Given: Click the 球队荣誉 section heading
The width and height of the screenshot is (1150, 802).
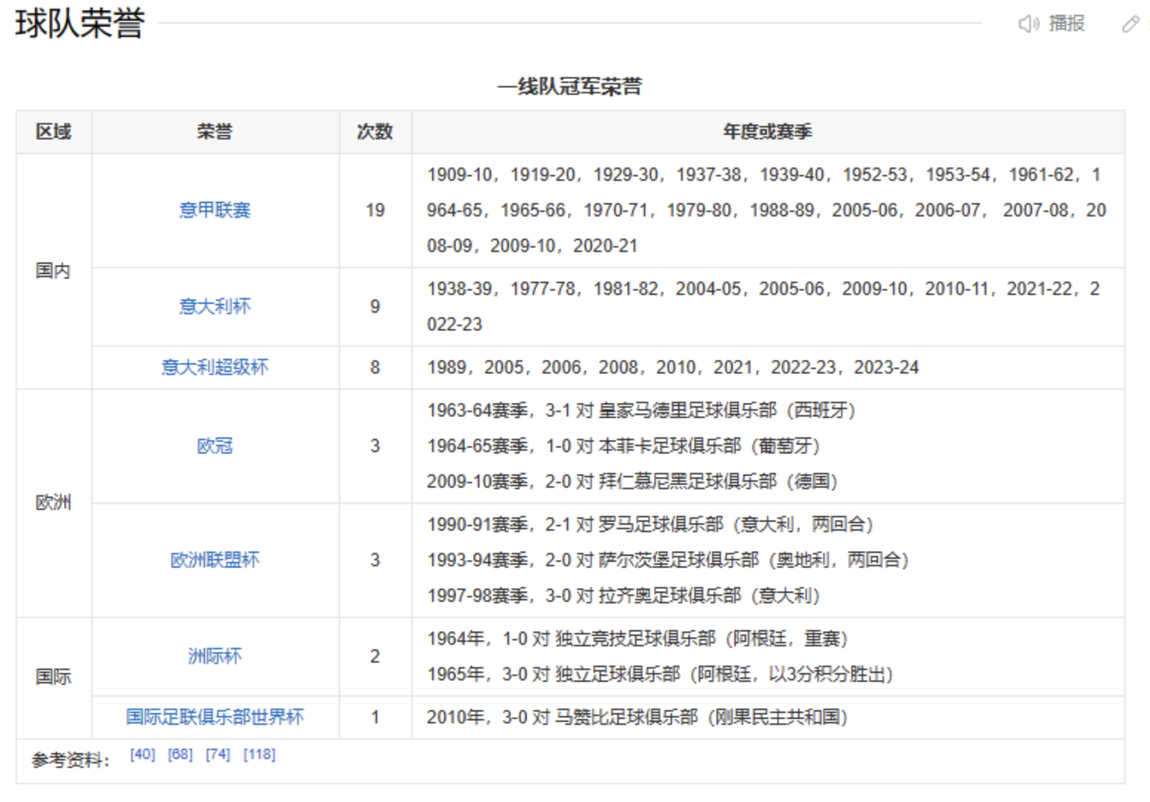Looking at the screenshot, I should tap(80, 24).
